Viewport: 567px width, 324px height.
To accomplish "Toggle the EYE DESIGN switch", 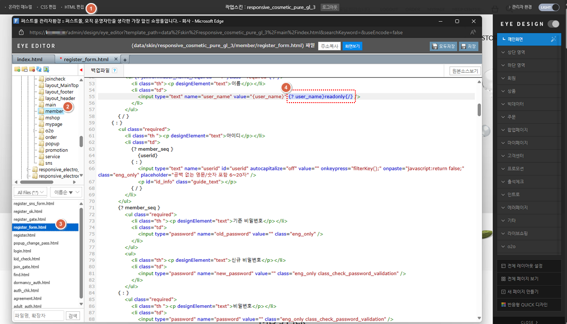I will [553, 24].
